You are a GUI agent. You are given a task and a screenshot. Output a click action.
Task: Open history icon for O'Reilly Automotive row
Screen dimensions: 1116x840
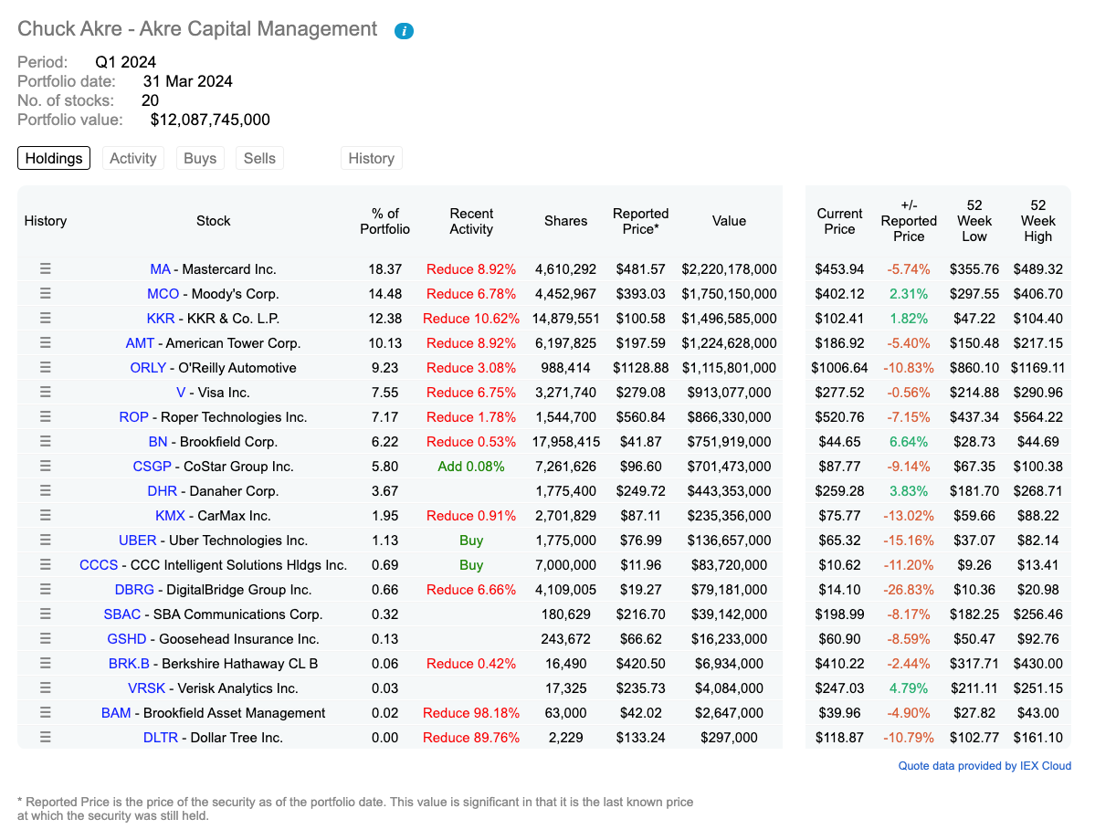46,368
